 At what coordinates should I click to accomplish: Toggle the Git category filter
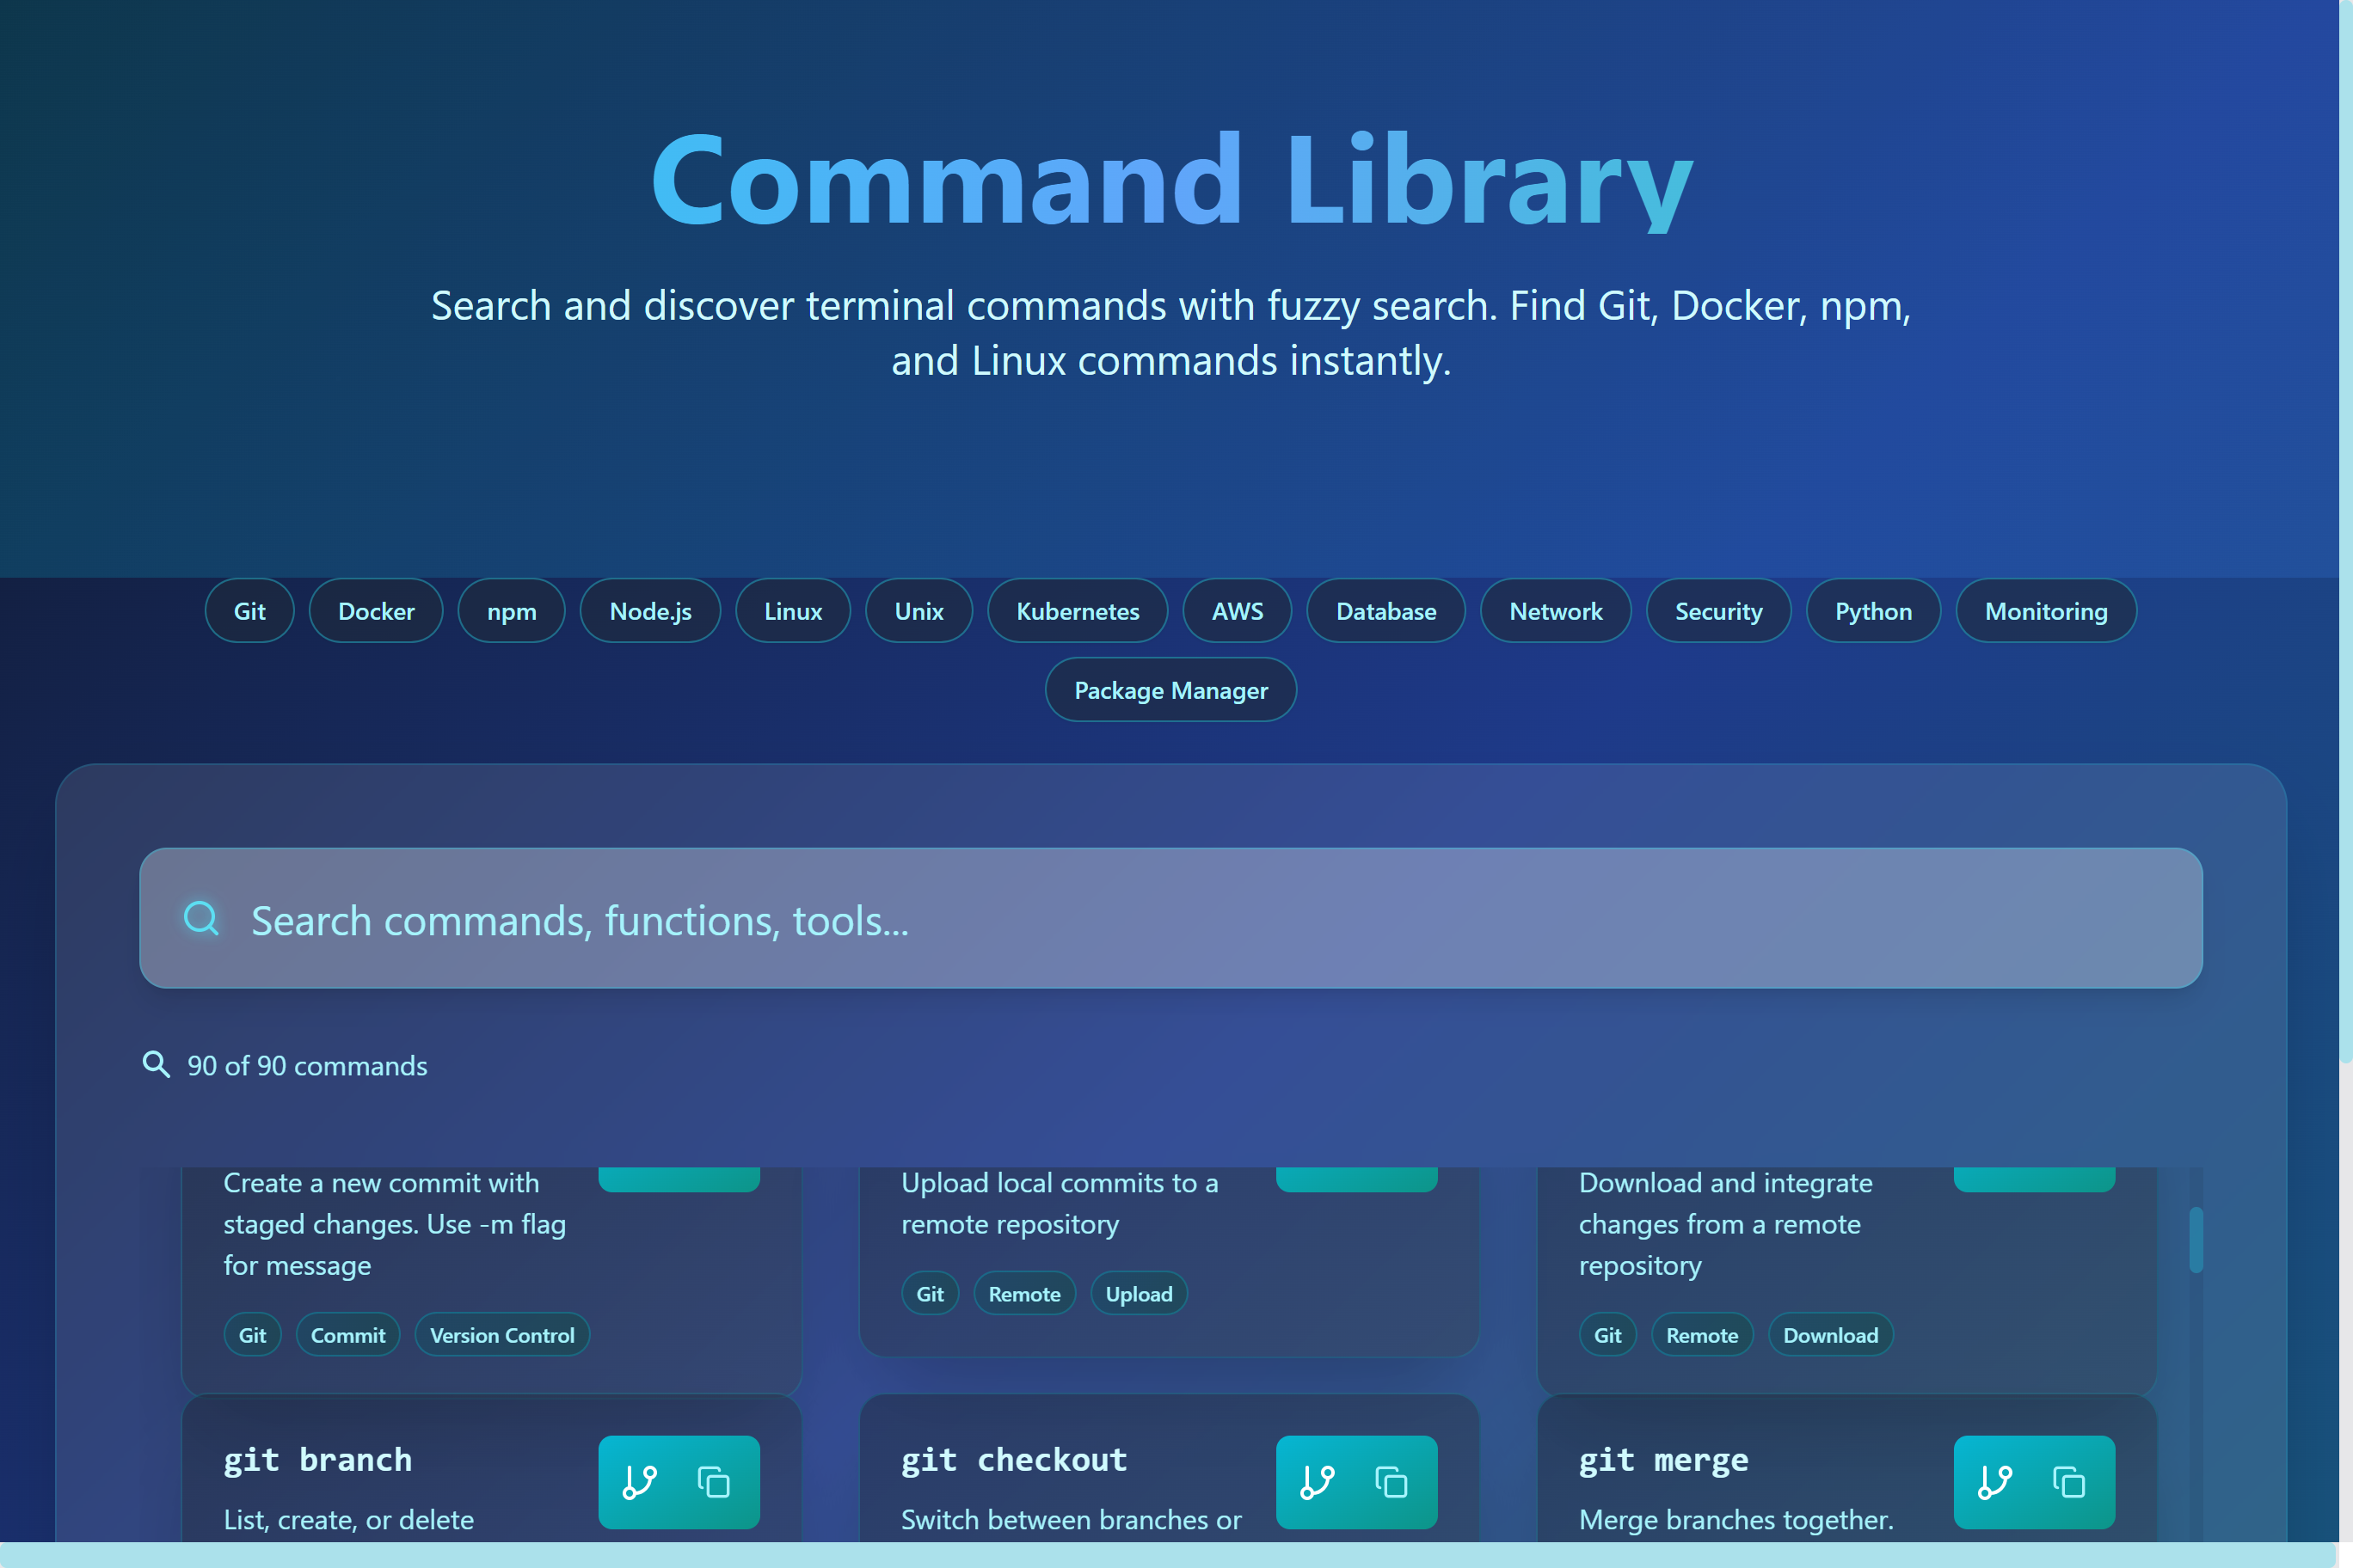coord(249,610)
